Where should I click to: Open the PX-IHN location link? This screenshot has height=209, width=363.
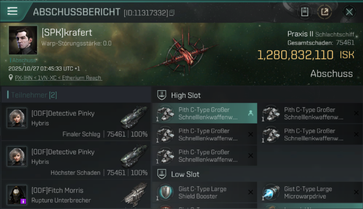point(58,78)
